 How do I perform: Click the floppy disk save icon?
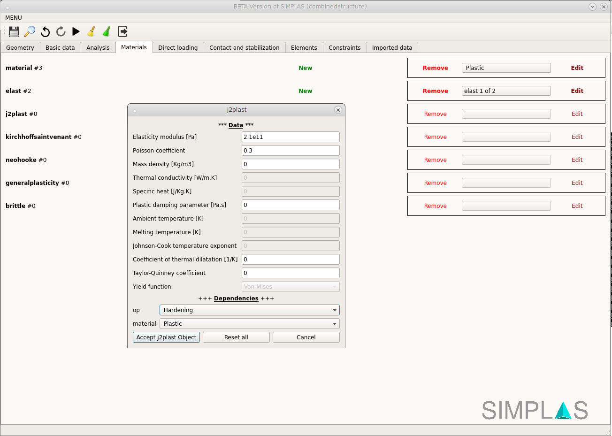(x=14, y=31)
